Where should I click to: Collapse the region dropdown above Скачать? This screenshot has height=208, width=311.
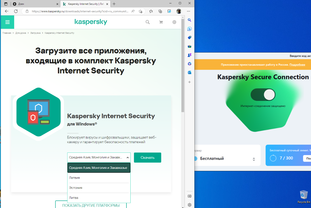(99, 157)
